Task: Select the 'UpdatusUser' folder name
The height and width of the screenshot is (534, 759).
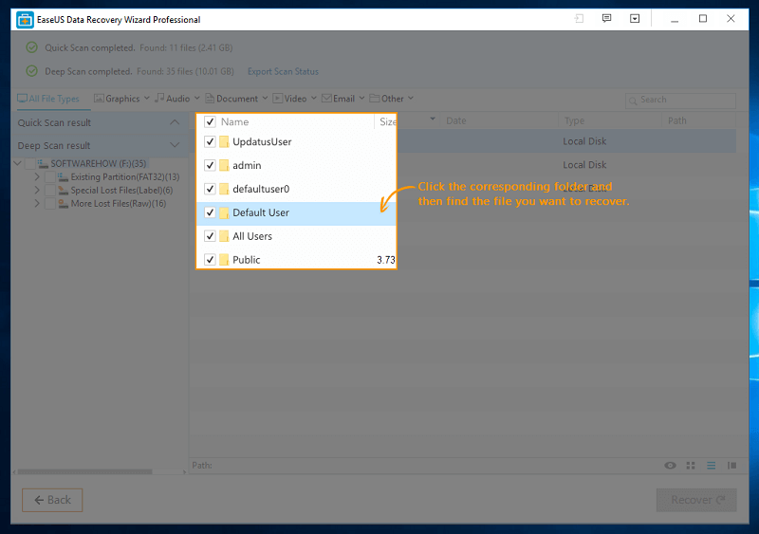Action: 262,142
